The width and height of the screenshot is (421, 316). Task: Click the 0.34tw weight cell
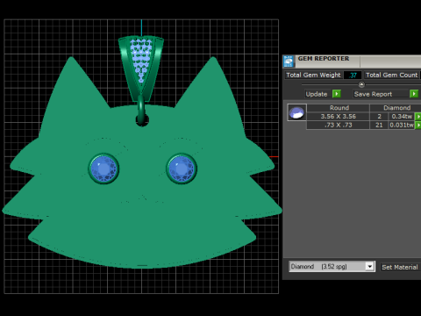coord(402,117)
